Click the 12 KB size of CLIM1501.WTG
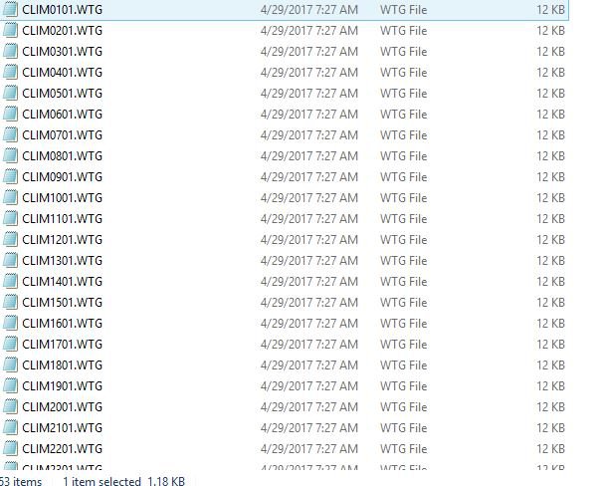The width and height of the screenshot is (605, 486). pos(550,302)
